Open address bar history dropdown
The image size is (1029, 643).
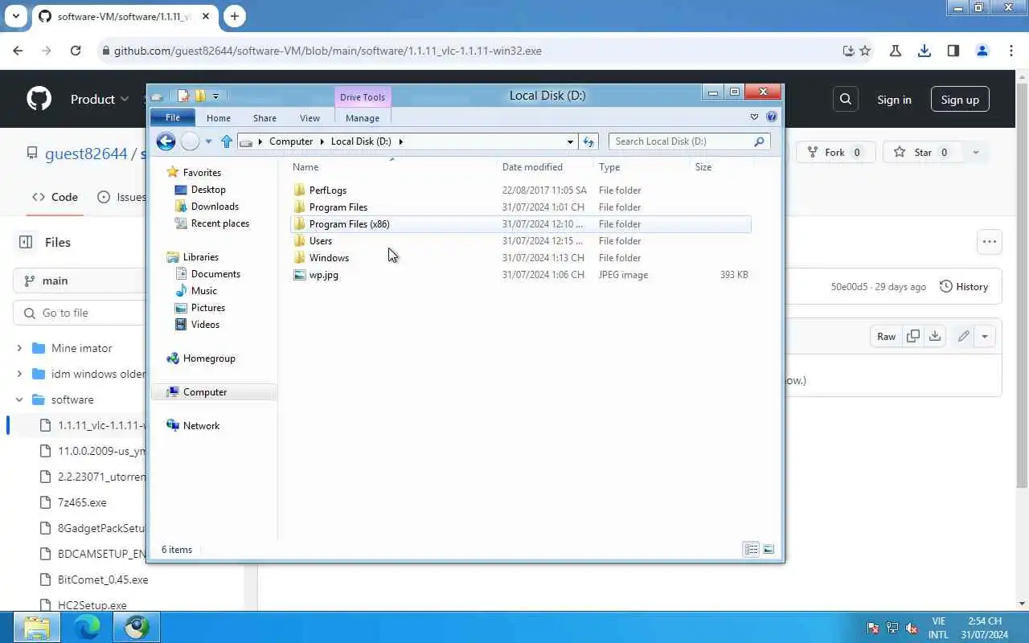click(570, 141)
